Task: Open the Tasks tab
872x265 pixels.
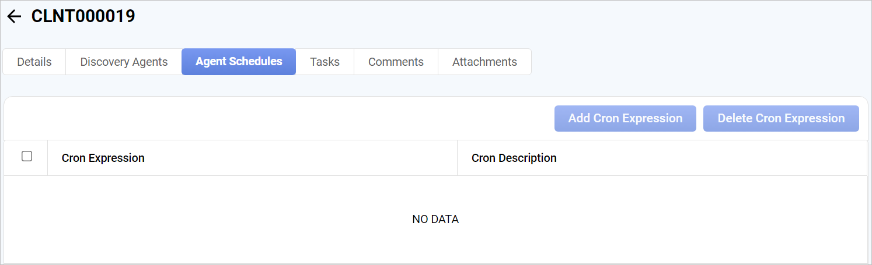Action: click(x=325, y=62)
